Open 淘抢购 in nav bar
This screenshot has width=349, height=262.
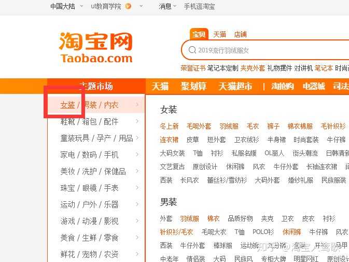click(282, 86)
